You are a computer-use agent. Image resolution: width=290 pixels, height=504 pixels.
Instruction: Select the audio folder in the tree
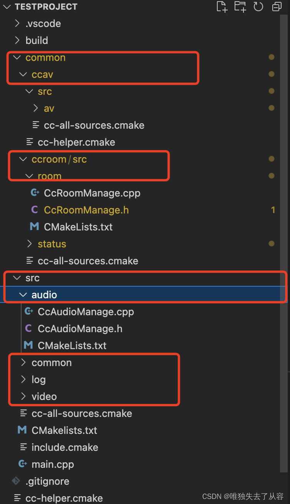45,294
